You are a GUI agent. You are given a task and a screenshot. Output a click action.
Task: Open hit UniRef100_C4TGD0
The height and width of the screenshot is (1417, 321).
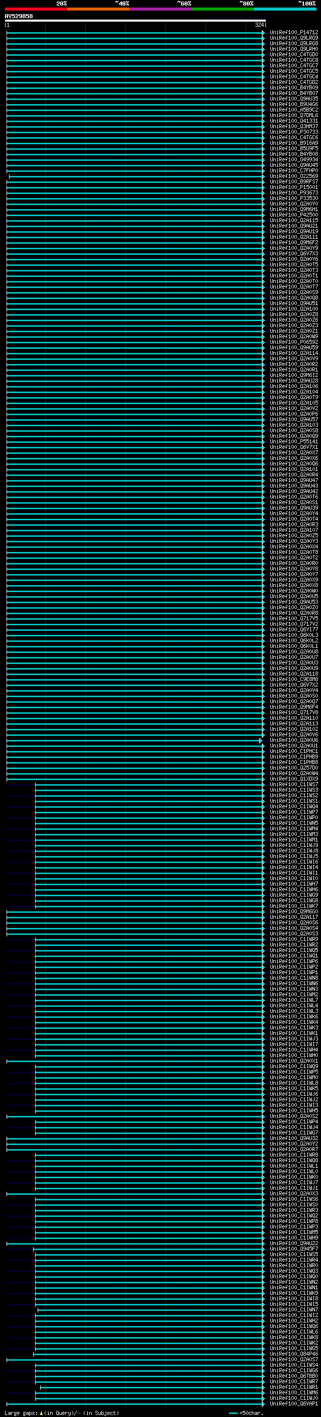(294, 54)
